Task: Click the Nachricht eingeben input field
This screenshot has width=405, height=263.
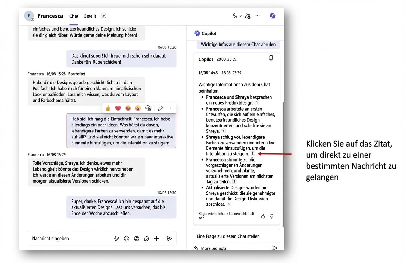Action: [x=63, y=238]
